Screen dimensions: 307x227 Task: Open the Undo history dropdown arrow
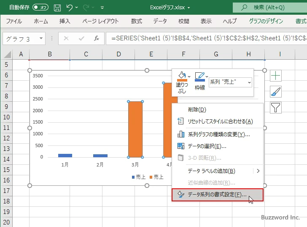point(77,8)
